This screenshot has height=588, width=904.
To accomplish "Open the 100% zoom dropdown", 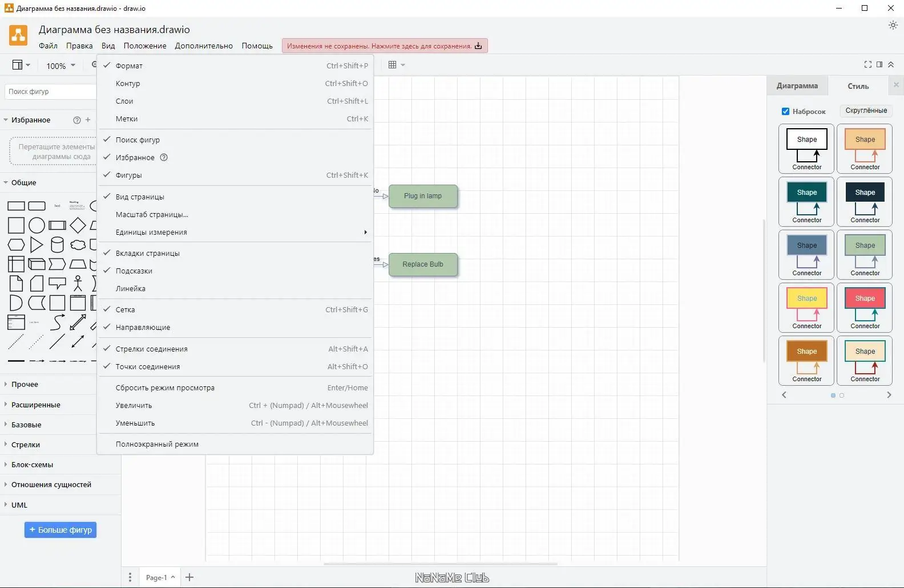I will click(x=60, y=66).
